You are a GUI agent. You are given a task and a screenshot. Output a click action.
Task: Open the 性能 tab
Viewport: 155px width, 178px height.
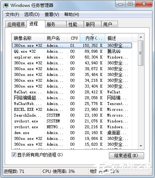coord(75,24)
